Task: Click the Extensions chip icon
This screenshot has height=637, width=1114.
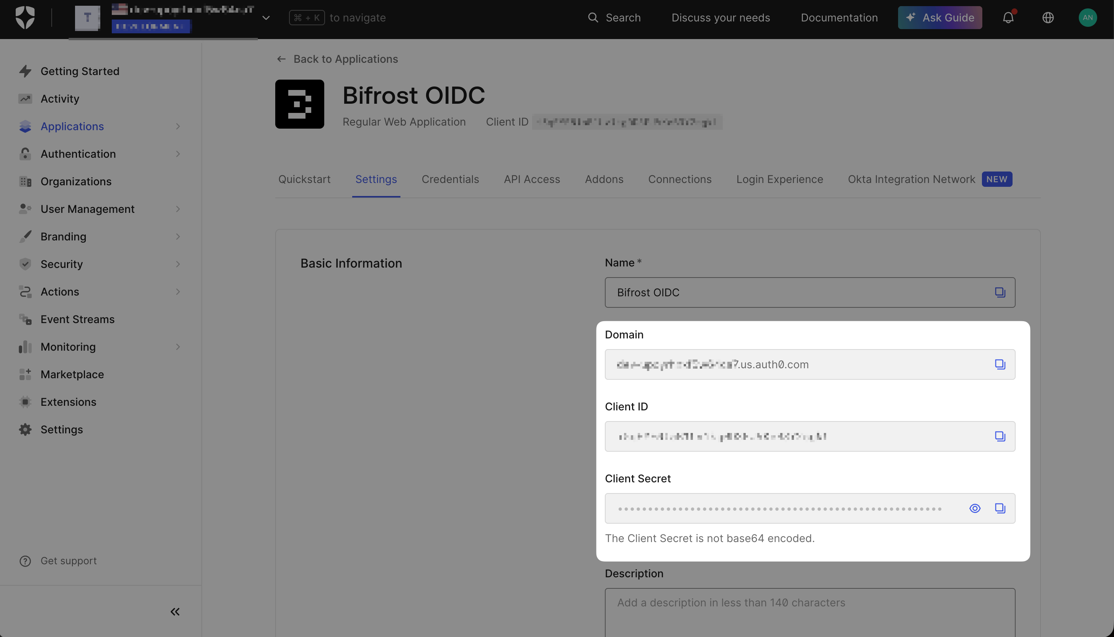Action: [25, 402]
